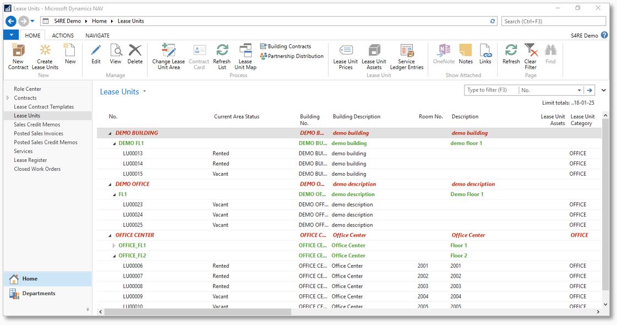Open the Lease Units title dropdown
This screenshot has height=325, width=617.
pyautogui.click(x=144, y=91)
